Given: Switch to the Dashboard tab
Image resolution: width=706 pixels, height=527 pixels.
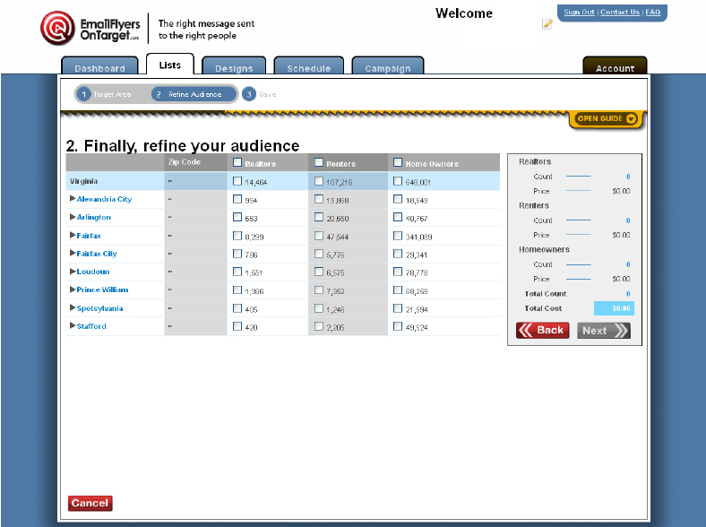Looking at the screenshot, I should (x=99, y=68).
